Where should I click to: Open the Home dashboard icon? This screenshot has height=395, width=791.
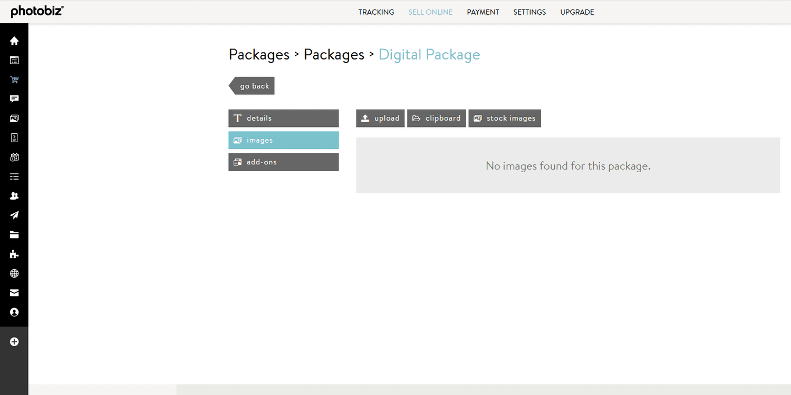coord(14,41)
